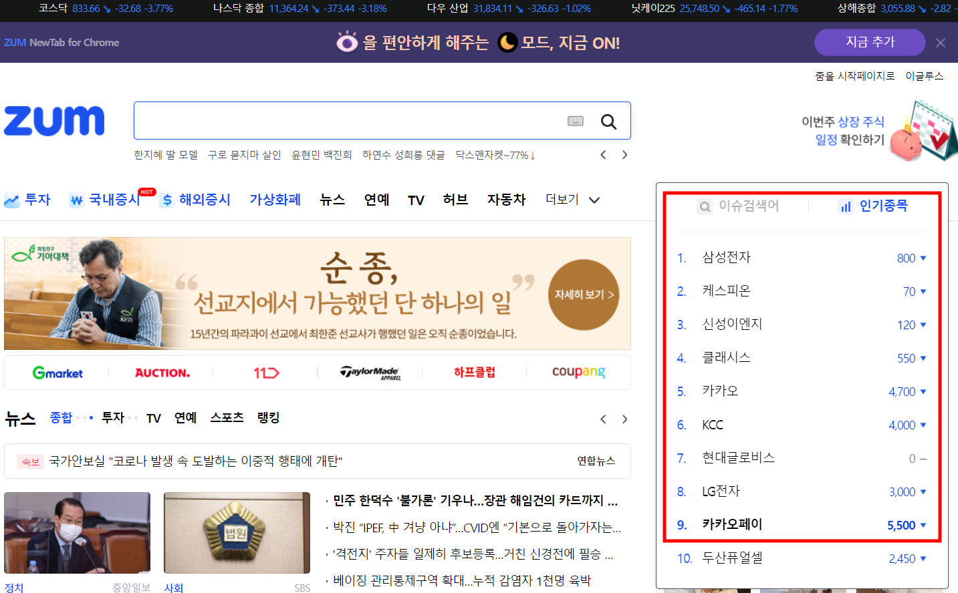Go to previous suggested keywords arrow

click(x=603, y=155)
